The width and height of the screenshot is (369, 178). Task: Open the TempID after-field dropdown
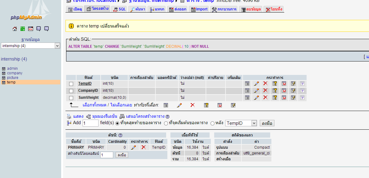point(241,123)
